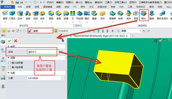Close the Handle Right document tab
The image size is (172, 99).
click(127, 36)
